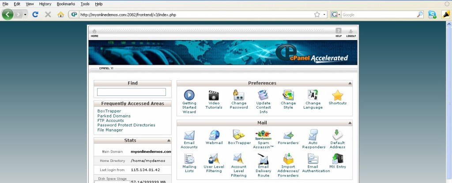
Task: Open the Forwarders icon
Action: tap(288, 135)
